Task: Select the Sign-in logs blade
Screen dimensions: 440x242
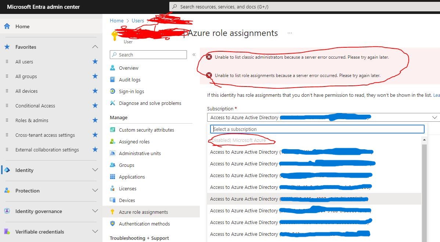Action: (x=131, y=91)
